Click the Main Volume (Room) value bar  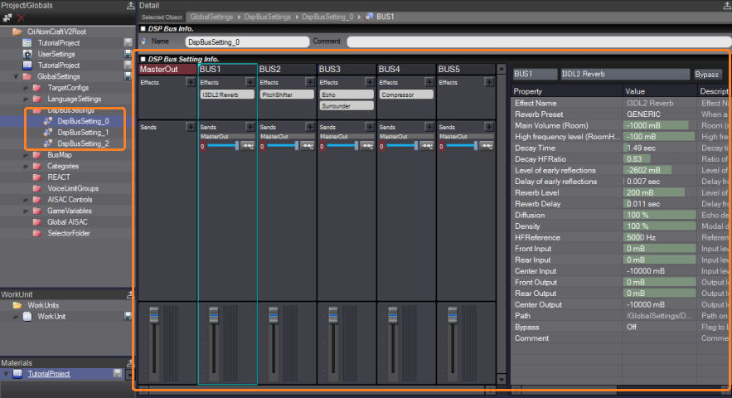(x=659, y=125)
